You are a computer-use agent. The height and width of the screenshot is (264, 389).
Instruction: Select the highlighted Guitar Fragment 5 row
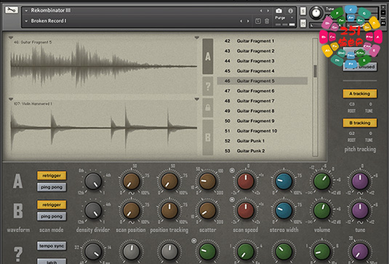262,81
